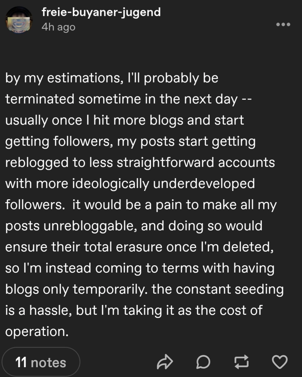Screen dimensions: 302x377
Task: Tap the share arrow icon
Action: tap(165, 362)
